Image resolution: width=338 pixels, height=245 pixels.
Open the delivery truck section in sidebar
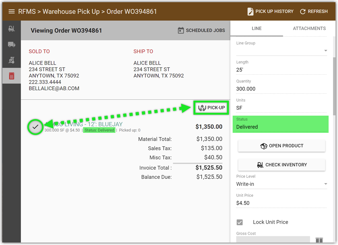point(11,44)
